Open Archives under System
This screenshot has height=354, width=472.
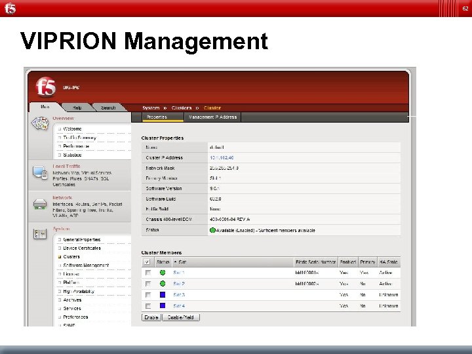[72, 300]
